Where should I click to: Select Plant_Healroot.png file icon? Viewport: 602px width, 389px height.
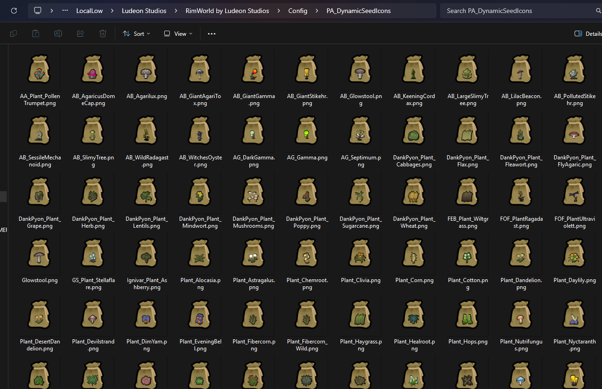(x=414, y=315)
